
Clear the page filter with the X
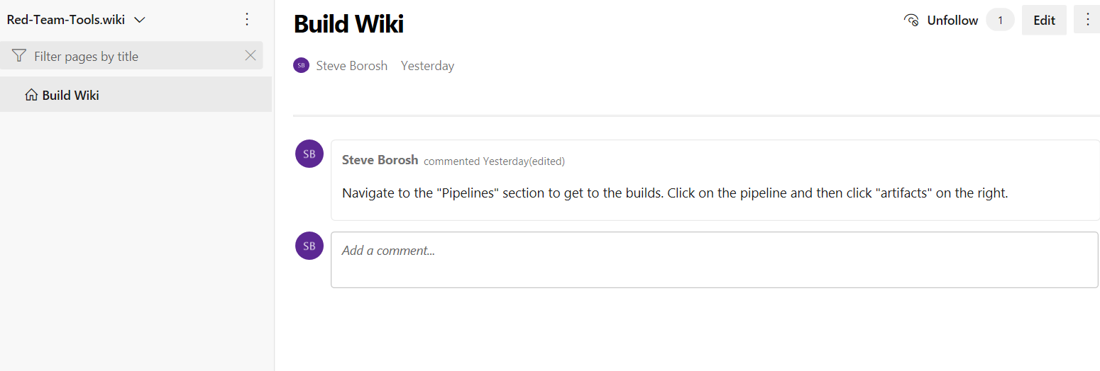coord(251,55)
